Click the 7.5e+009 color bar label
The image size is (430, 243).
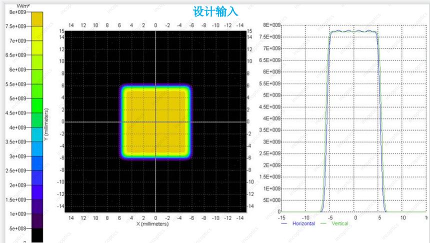[x=16, y=26]
